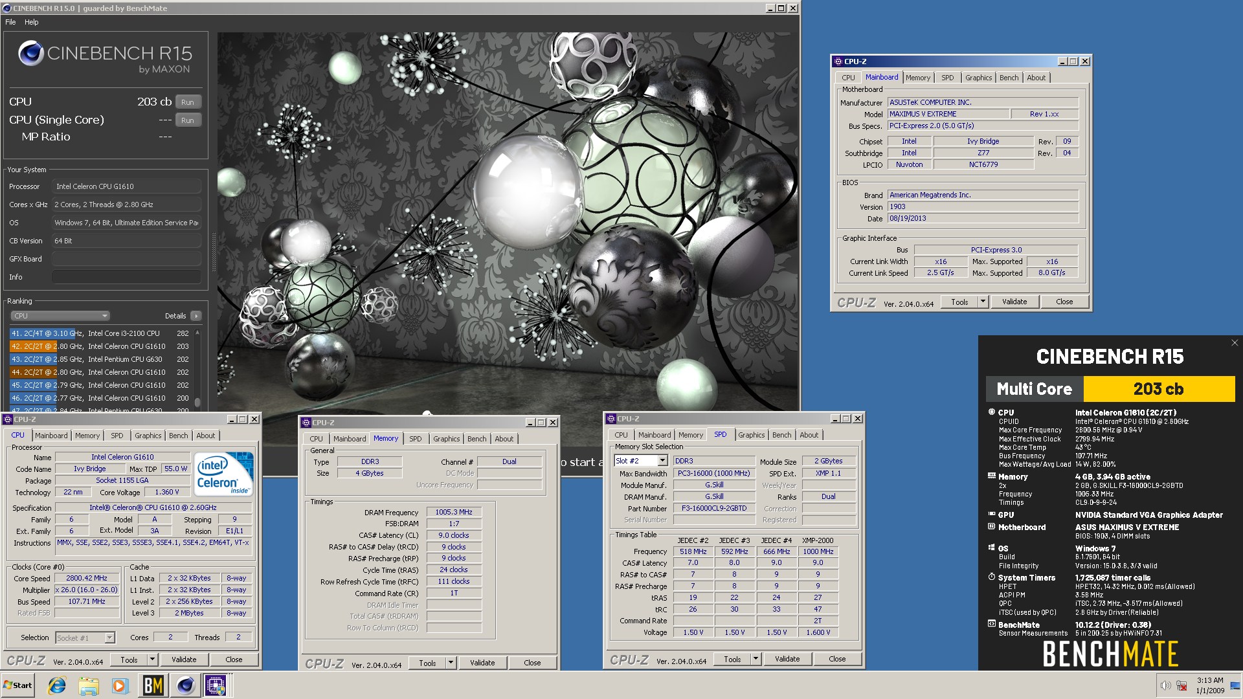The image size is (1243, 699).
Task: Click the Info field in Cinebench
Action: click(126, 277)
